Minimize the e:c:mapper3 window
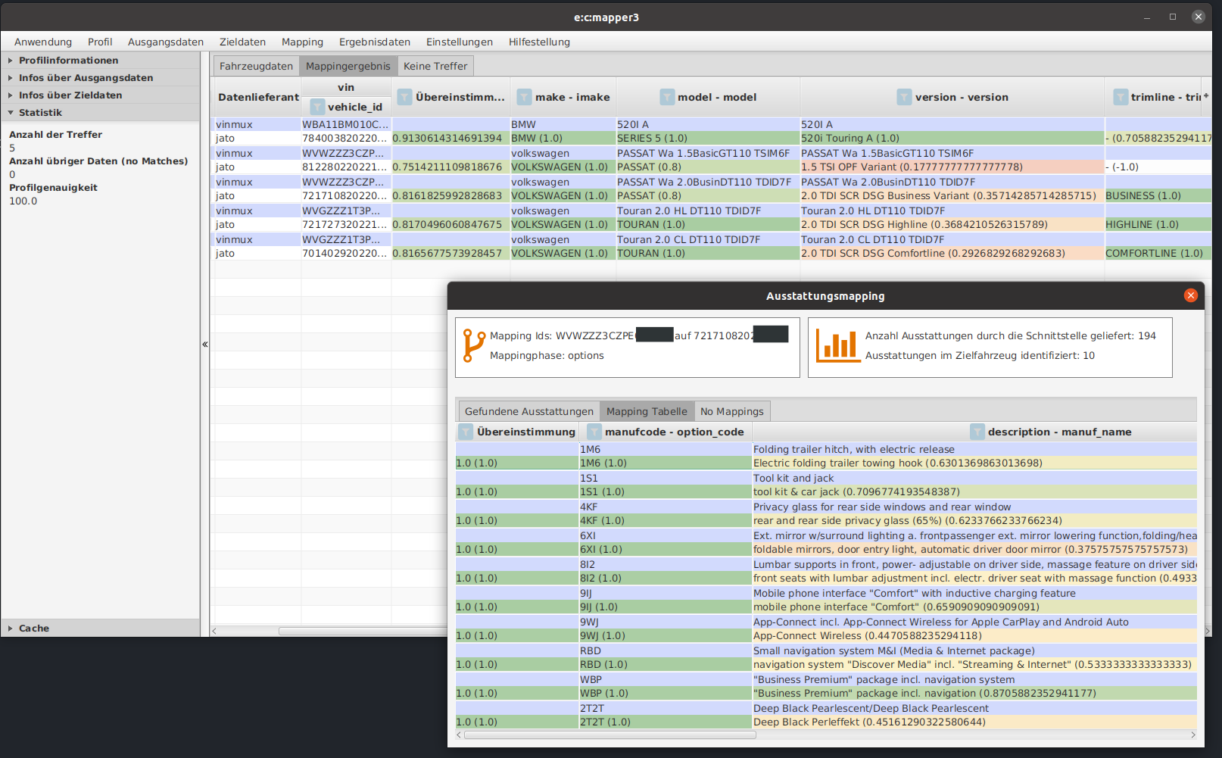Viewport: 1222px width, 758px height. coord(1148,17)
